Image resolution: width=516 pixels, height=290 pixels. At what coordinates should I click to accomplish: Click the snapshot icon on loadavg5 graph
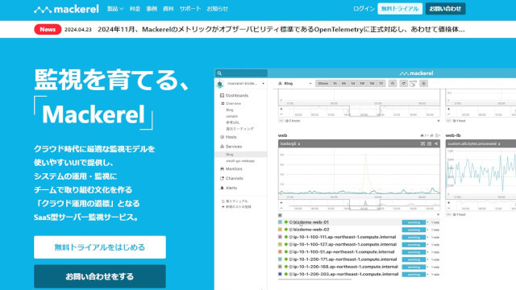click(x=430, y=143)
